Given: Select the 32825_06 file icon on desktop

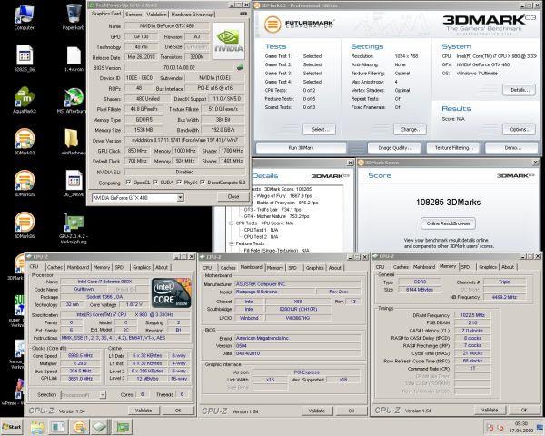Looking at the screenshot, I should [x=25, y=58].
